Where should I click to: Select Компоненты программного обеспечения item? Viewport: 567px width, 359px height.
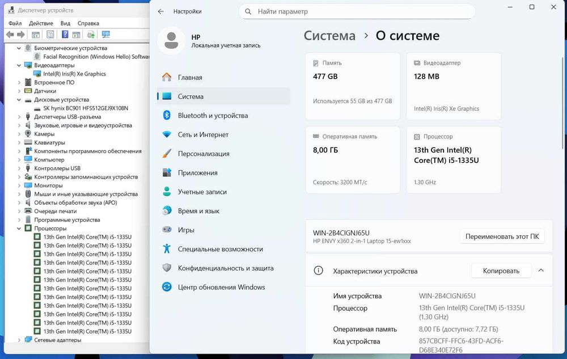87,151
